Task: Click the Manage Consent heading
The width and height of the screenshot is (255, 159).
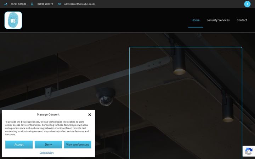Action: (48, 114)
